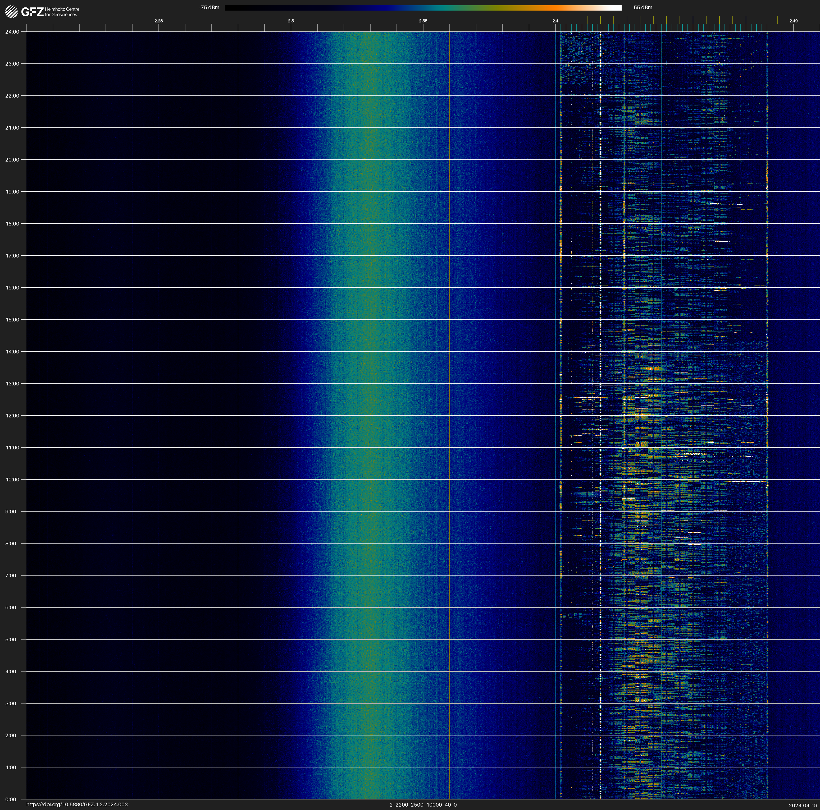Open the doi.org GFZ dataset link
The height and width of the screenshot is (810, 820).
coord(77,804)
